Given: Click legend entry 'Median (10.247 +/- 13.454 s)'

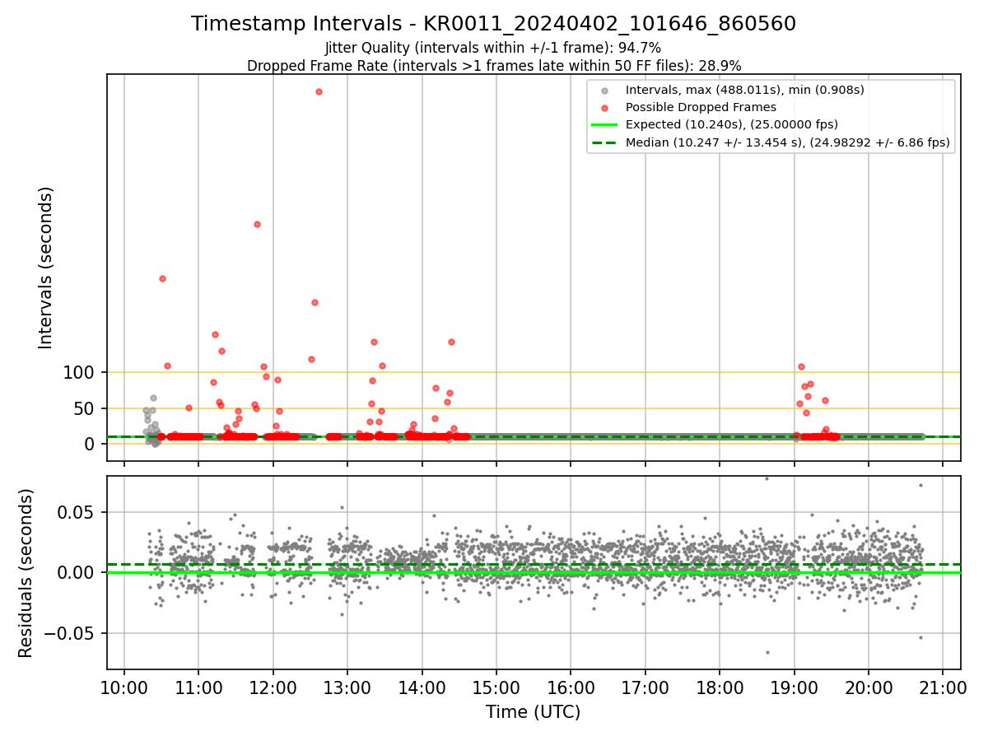Looking at the screenshot, I should click(x=788, y=142).
